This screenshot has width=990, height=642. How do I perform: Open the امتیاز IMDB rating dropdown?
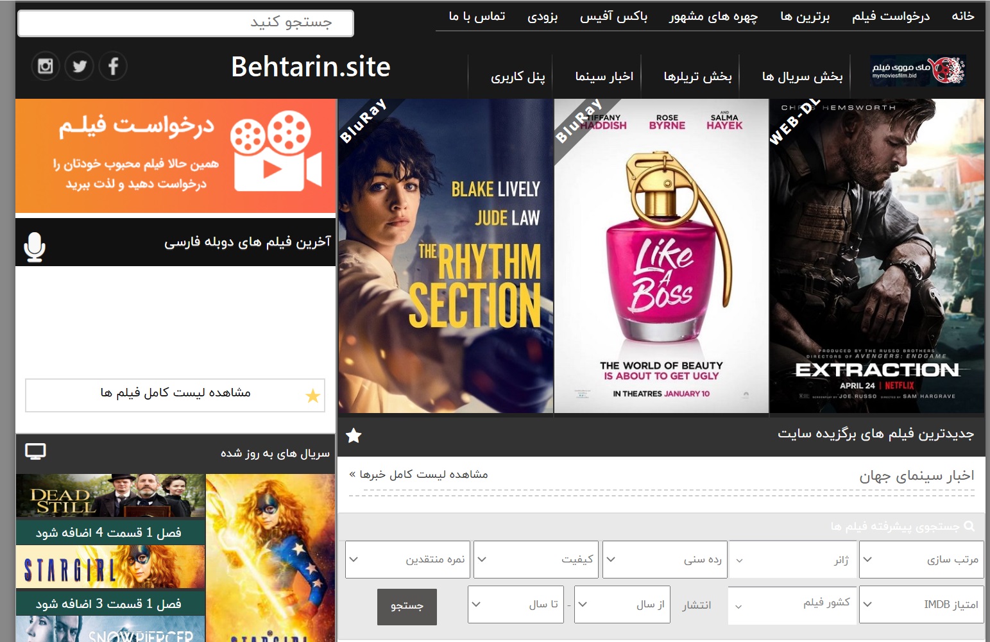click(921, 604)
